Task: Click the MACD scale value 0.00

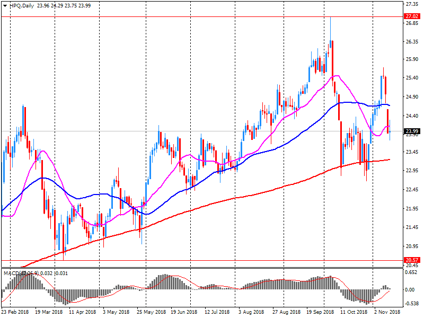Action: pos(410,289)
